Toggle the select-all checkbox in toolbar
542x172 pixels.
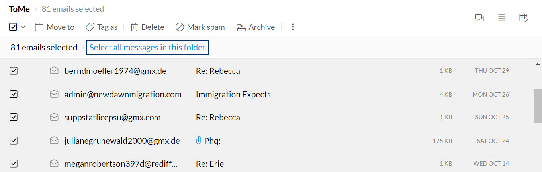13,27
